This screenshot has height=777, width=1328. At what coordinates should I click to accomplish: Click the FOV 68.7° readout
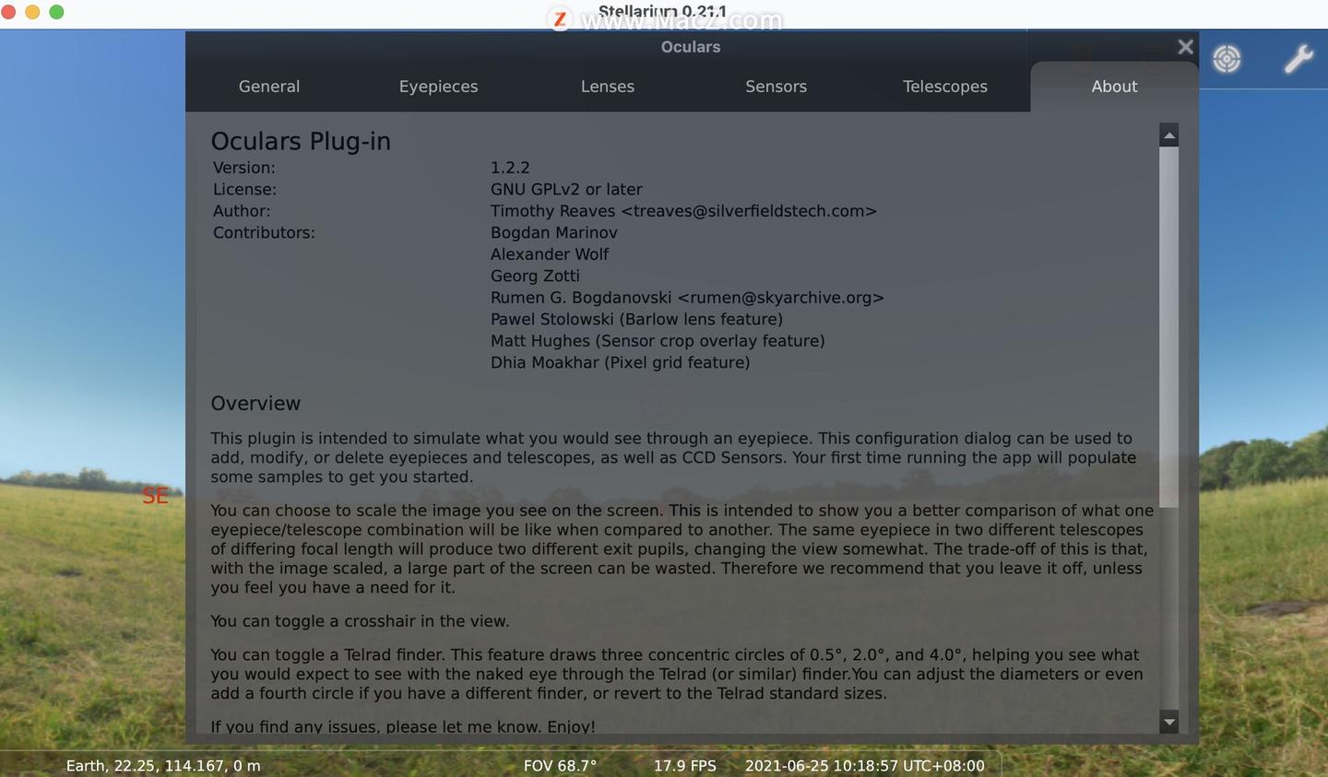(x=560, y=766)
